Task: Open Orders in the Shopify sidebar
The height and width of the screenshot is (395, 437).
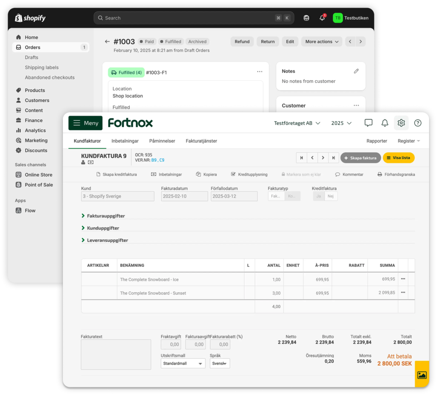Action: pyautogui.click(x=32, y=47)
